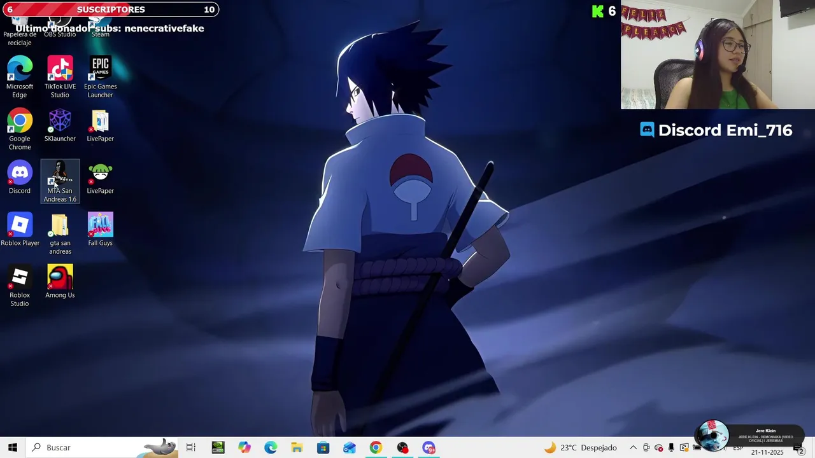Screen dimensions: 815x458
Task: Click the microphone tray icon
Action: (671, 447)
